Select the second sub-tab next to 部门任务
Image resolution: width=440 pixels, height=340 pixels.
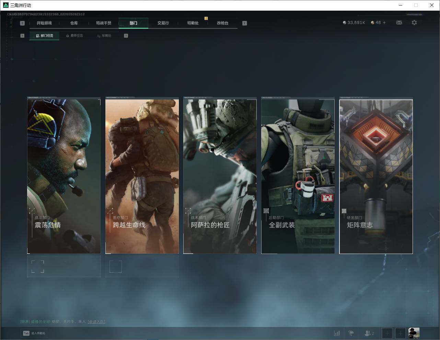pos(74,36)
